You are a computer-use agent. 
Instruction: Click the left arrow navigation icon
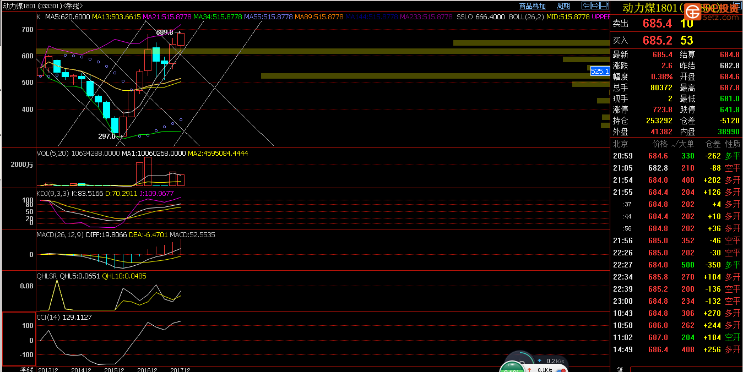click(586, 6)
